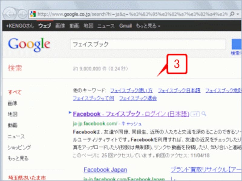Click the ja-jp.facebook.com green URL
Screen dimensions: 242x181
(95, 124)
